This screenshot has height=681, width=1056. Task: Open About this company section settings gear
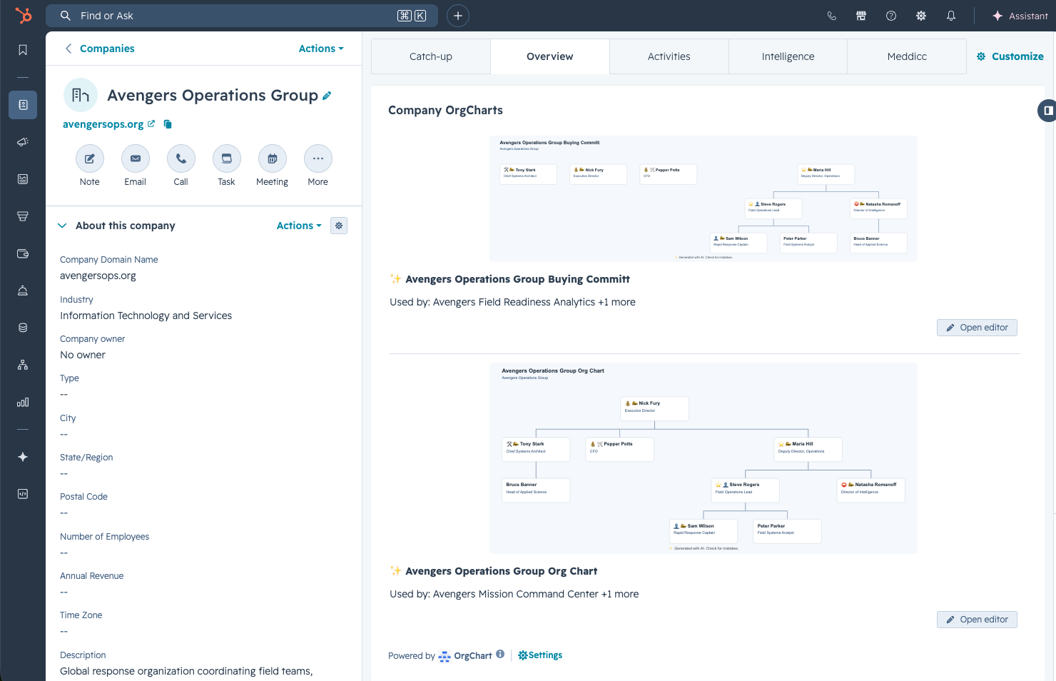339,226
